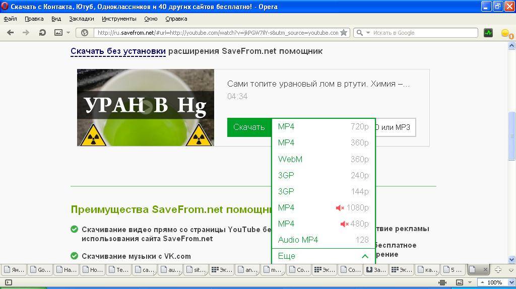
Task: Open the status bar image options arrow
Action: click(470, 282)
